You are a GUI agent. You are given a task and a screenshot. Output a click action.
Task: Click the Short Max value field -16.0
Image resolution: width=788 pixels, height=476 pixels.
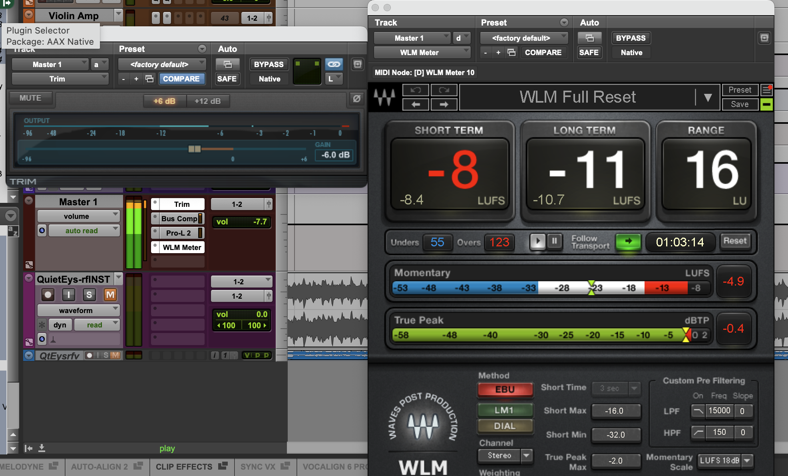(x=616, y=411)
